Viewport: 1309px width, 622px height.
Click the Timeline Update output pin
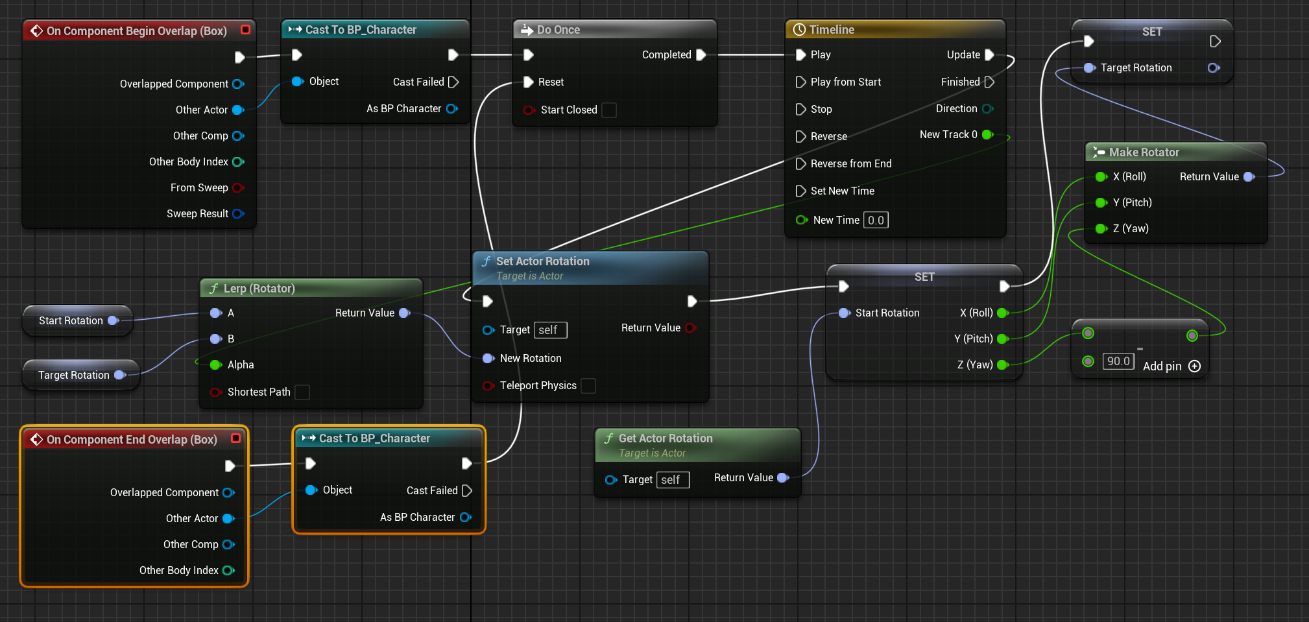click(989, 55)
